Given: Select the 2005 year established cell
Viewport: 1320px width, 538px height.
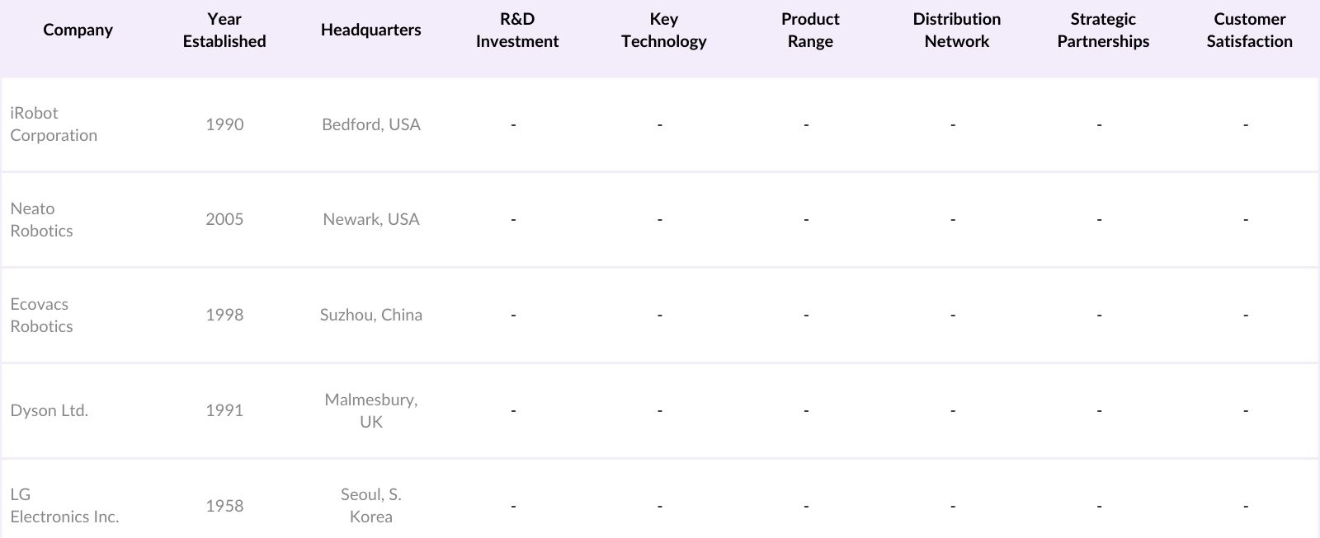Looking at the screenshot, I should [224, 219].
